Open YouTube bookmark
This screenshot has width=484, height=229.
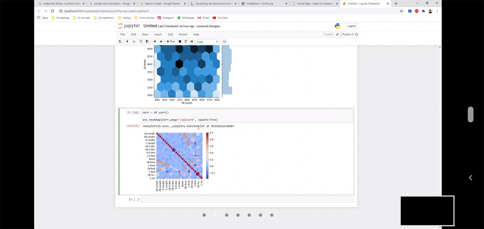[220, 18]
